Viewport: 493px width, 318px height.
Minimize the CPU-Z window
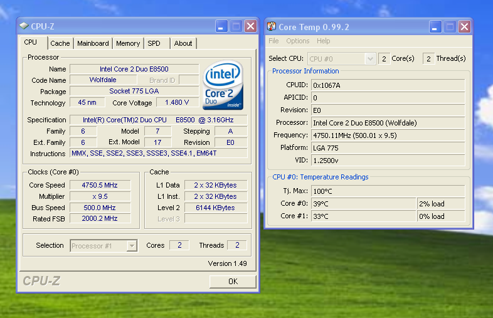[221, 26]
